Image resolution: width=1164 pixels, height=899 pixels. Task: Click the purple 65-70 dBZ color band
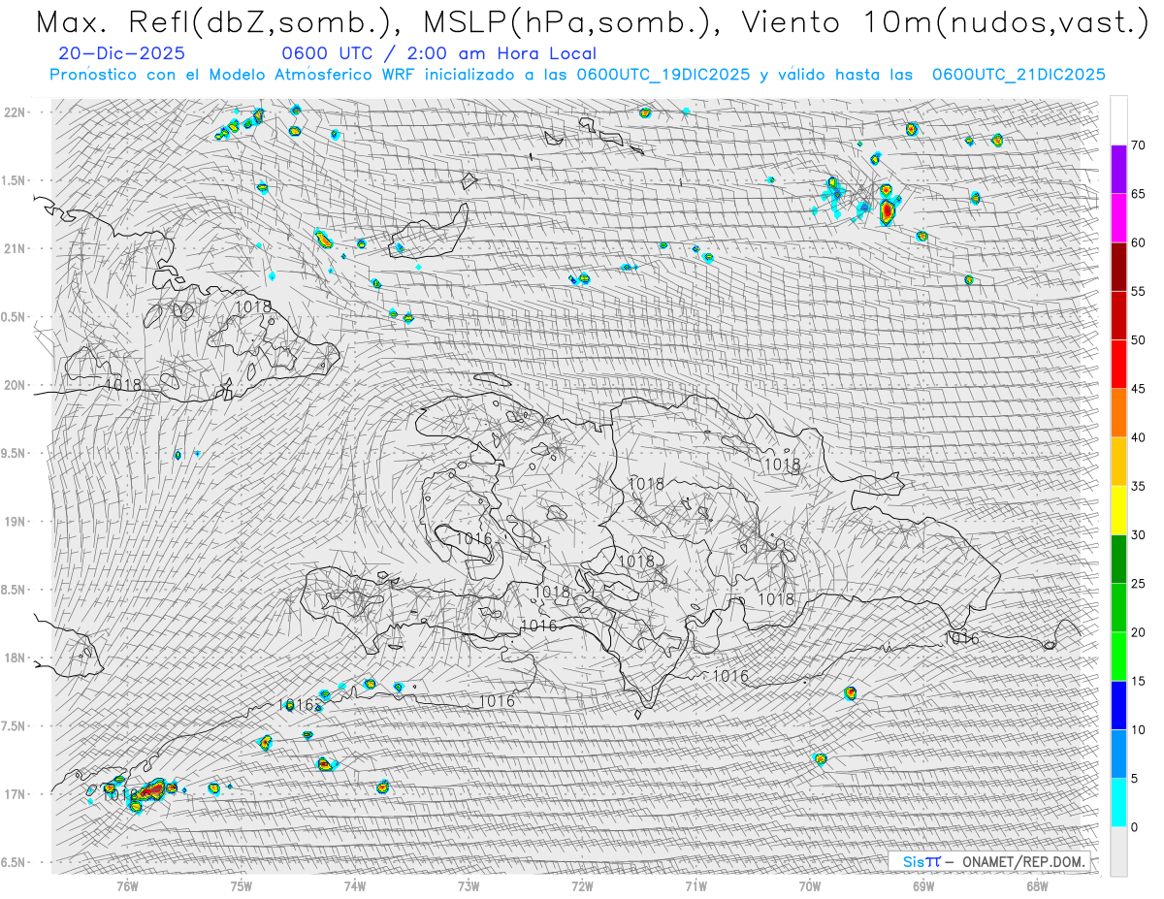pos(1118,170)
